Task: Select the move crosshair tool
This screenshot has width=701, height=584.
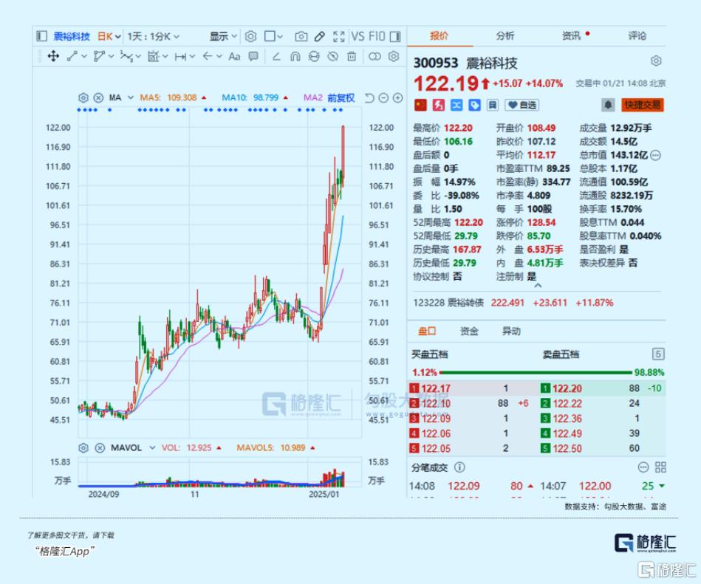Action: (54, 56)
